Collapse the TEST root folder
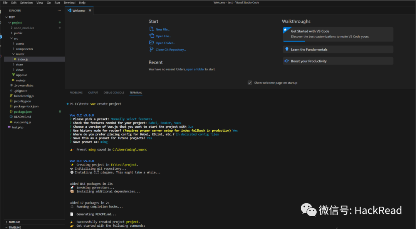This screenshot has height=229, width=416. (x=7, y=17)
